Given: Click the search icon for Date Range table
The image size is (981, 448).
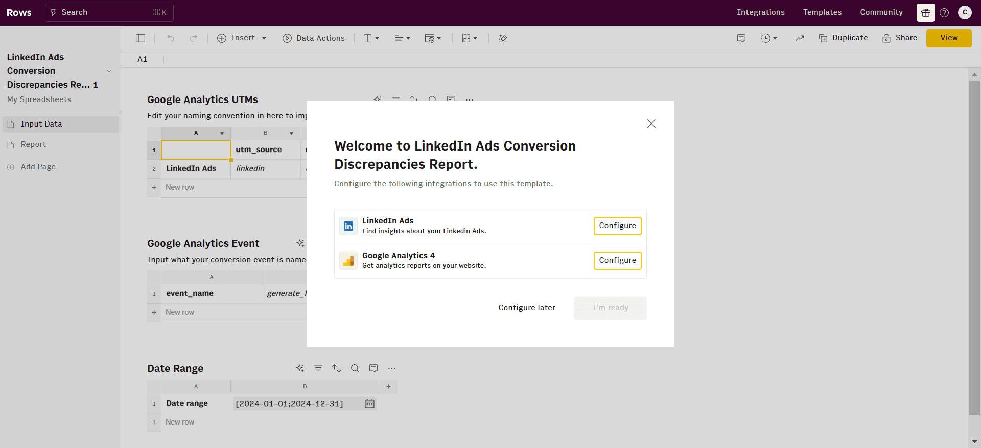Looking at the screenshot, I should coord(355,368).
